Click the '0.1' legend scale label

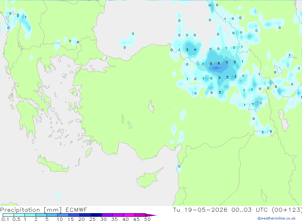[x=5, y=219]
